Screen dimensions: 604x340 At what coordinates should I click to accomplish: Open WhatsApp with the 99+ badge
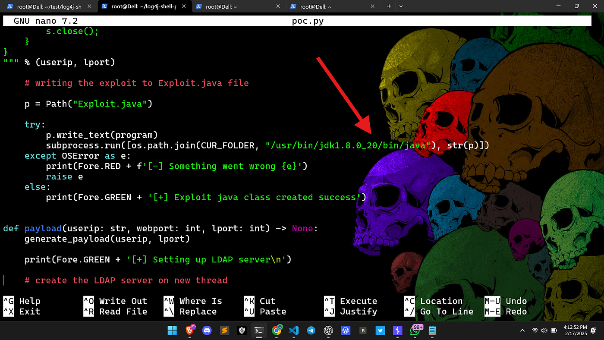tap(415, 331)
